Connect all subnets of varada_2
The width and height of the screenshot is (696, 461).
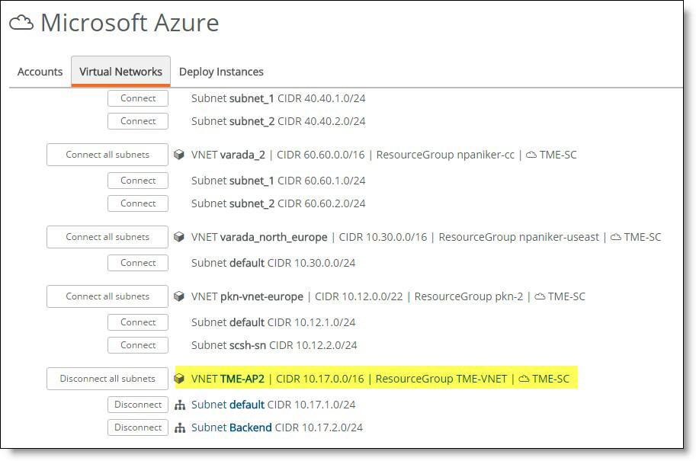click(x=107, y=155)
